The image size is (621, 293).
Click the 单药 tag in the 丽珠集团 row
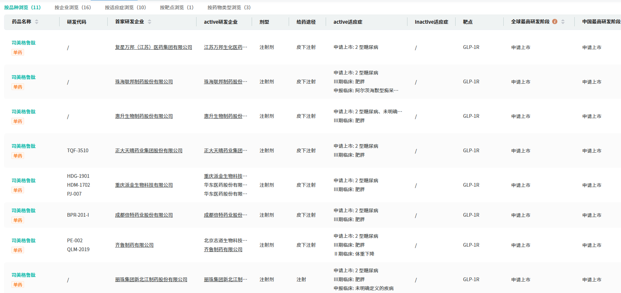(x=18, y=285)
